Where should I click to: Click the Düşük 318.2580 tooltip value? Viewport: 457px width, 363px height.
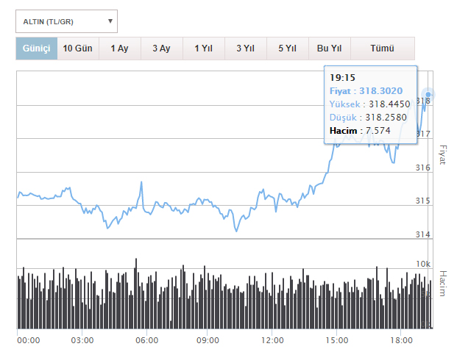(x=368, y=118)
